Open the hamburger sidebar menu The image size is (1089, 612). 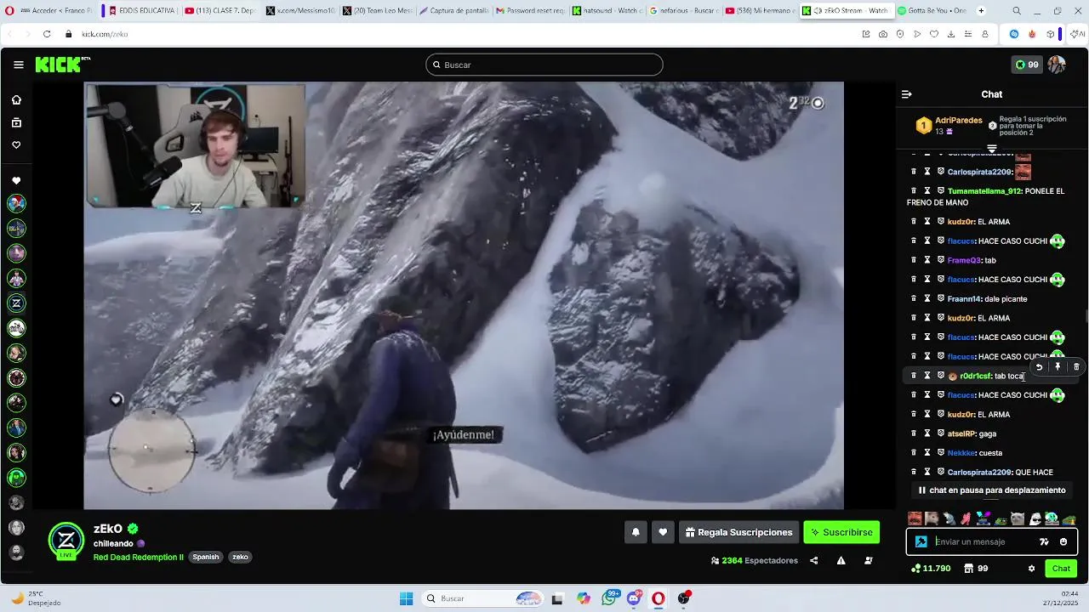tap(18, 65)
